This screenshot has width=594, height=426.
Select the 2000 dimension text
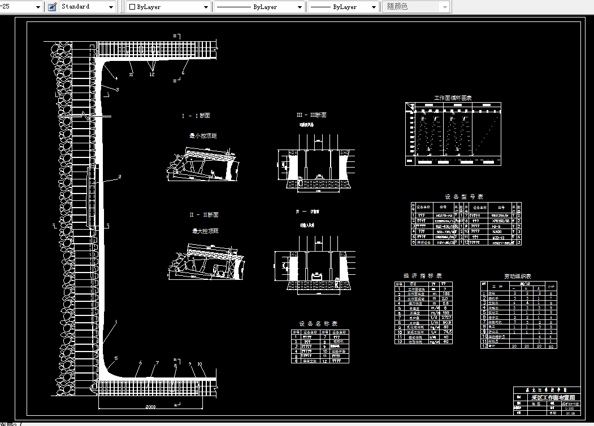click(x=150, y=407)
